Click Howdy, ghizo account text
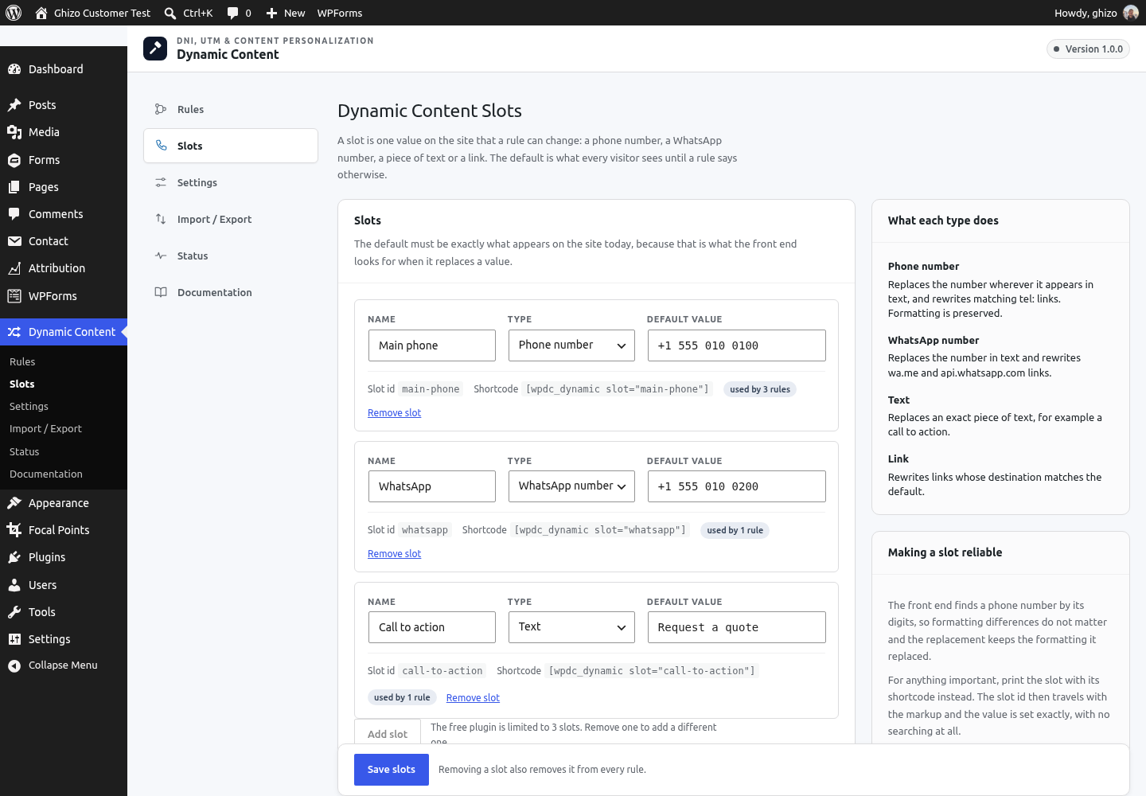The height and width of the screenshot is (796, 1146). (x=1086, y=13)
